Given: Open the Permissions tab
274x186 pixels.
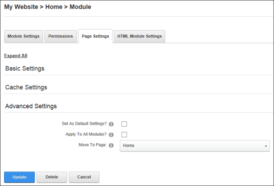Looking at the screenshot, I should (x=61, y=37).
